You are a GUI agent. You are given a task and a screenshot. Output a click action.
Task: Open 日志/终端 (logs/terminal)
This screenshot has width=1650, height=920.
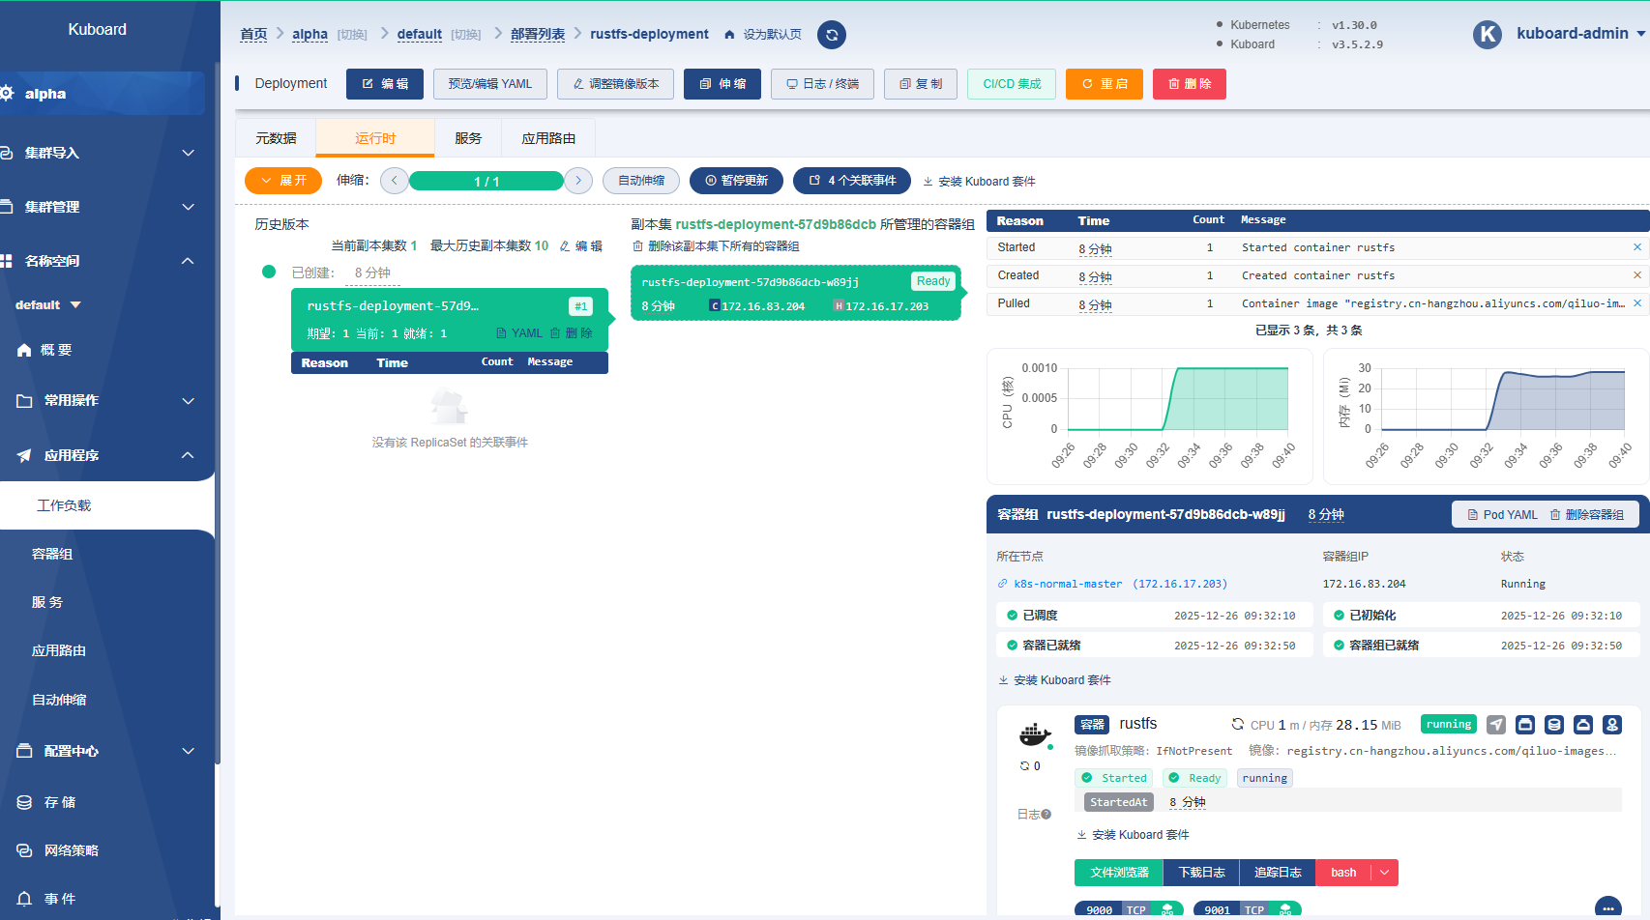(x=822, y=84)
